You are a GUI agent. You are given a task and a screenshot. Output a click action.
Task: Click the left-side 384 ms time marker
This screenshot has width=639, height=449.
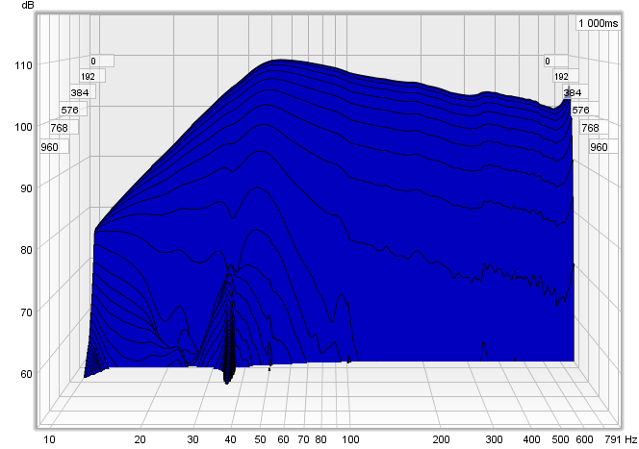[x=80, y=93]
